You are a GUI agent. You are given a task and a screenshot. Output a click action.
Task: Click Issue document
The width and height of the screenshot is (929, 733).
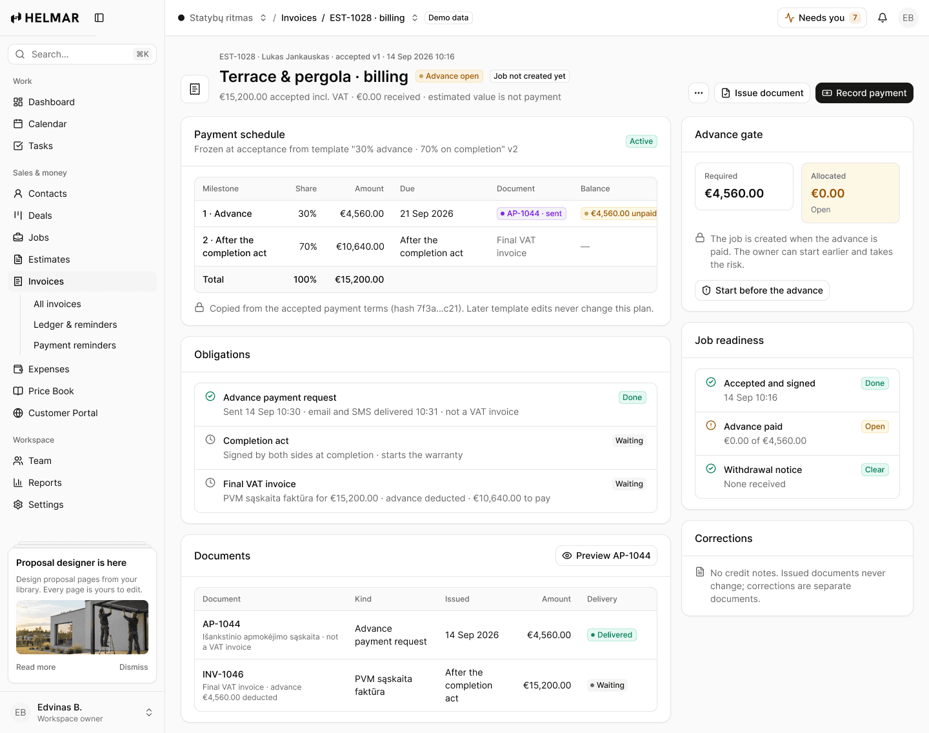[762, 93]
